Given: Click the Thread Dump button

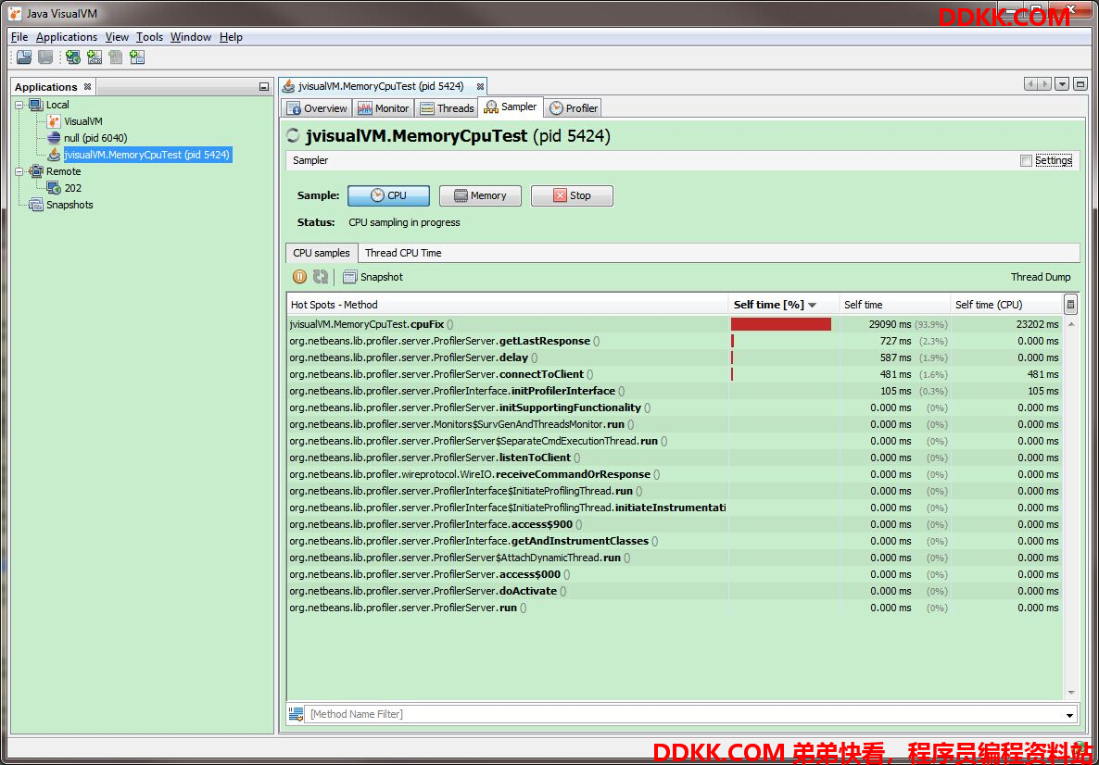Looking at the screenshot, I should pyautogui.click(x=1041, y=277).
